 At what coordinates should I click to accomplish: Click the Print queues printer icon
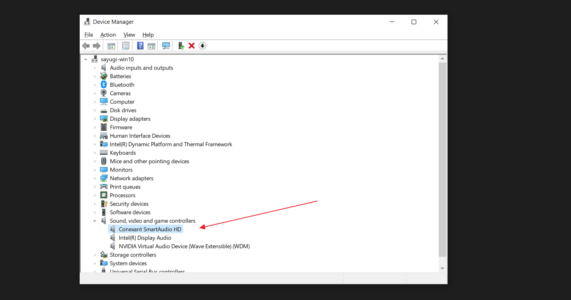(103, 187)
